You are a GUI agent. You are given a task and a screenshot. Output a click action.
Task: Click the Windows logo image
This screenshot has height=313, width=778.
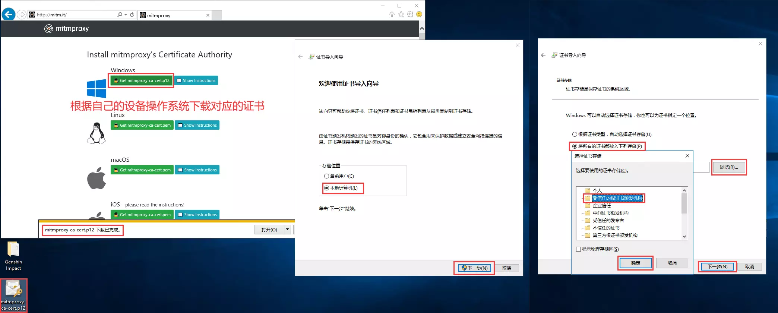coord(97,89)
